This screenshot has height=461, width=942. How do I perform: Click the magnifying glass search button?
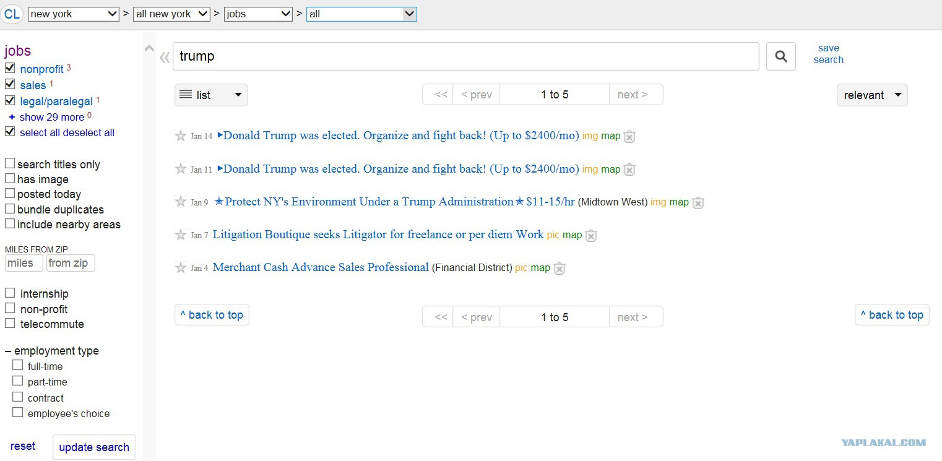point(781,56)
